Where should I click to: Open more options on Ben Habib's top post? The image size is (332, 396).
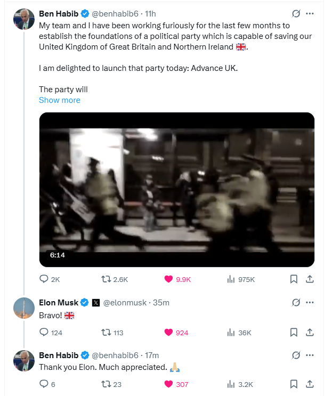310,13
